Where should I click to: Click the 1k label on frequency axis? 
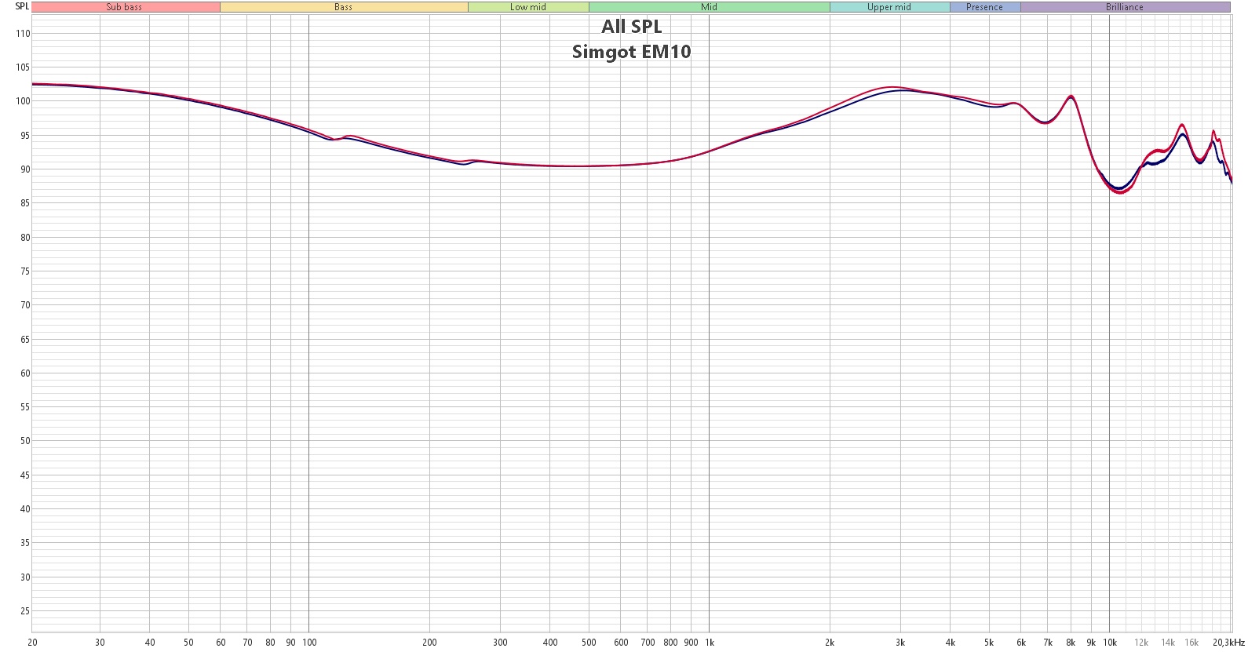pos(710,643)
